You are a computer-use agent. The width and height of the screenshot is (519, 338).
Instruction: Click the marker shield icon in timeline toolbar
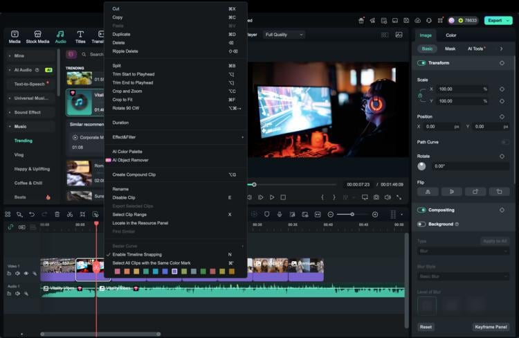pos(267,215)
